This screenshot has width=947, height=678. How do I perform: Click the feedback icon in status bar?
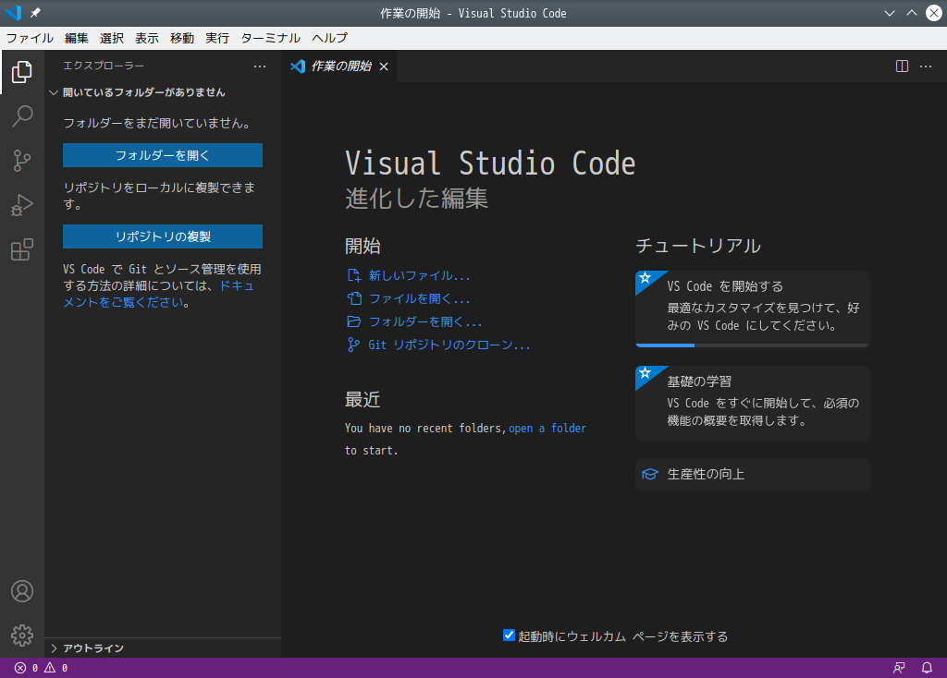[899, 668]
